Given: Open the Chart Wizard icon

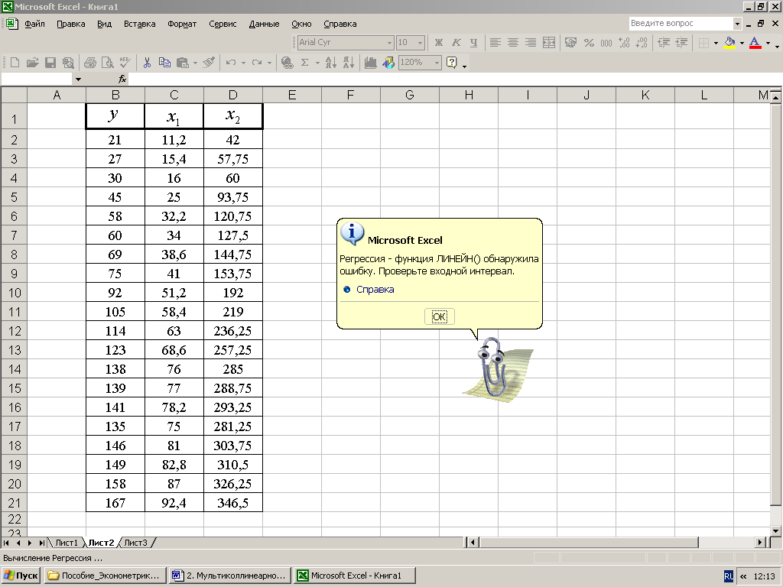Looking at the screenshot, I should 370,63.
